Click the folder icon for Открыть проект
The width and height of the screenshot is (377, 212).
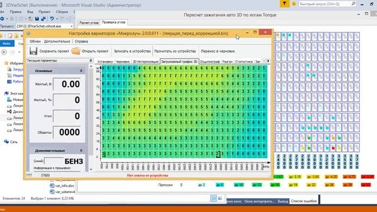pyautogui.click(x=76, y=51)
